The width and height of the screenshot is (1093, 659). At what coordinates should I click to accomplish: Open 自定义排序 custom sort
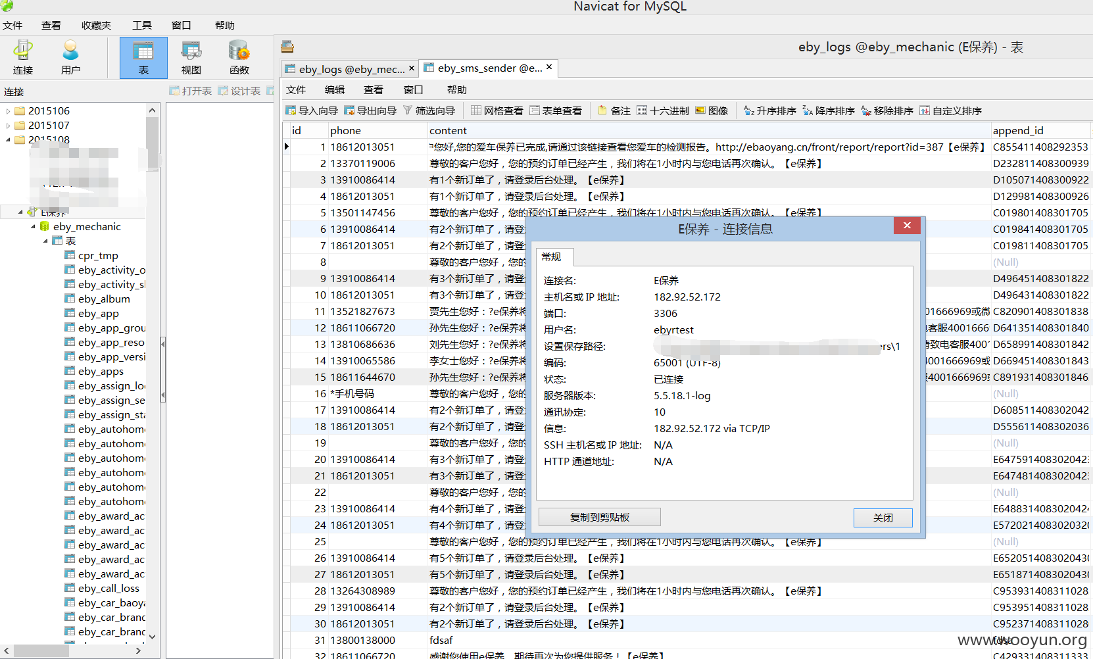tap(950, 110)
